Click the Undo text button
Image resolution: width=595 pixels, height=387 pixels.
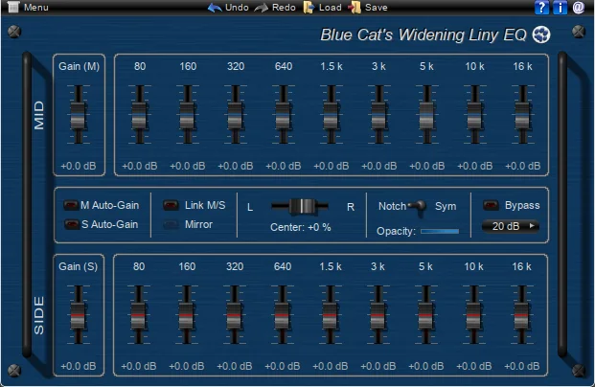tap(237, 8)
